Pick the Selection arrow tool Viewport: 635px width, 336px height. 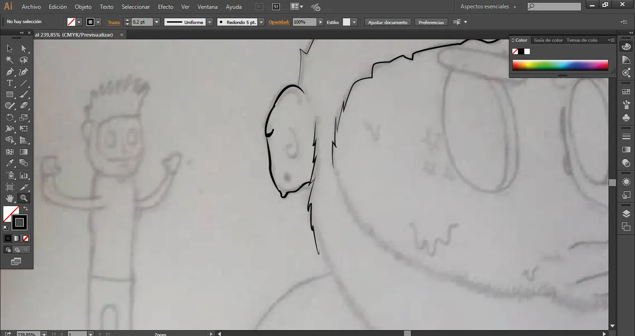click(9, 48)
